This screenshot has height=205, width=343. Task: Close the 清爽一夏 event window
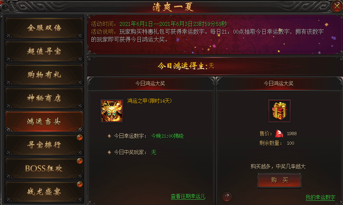[x=337, y=6]
